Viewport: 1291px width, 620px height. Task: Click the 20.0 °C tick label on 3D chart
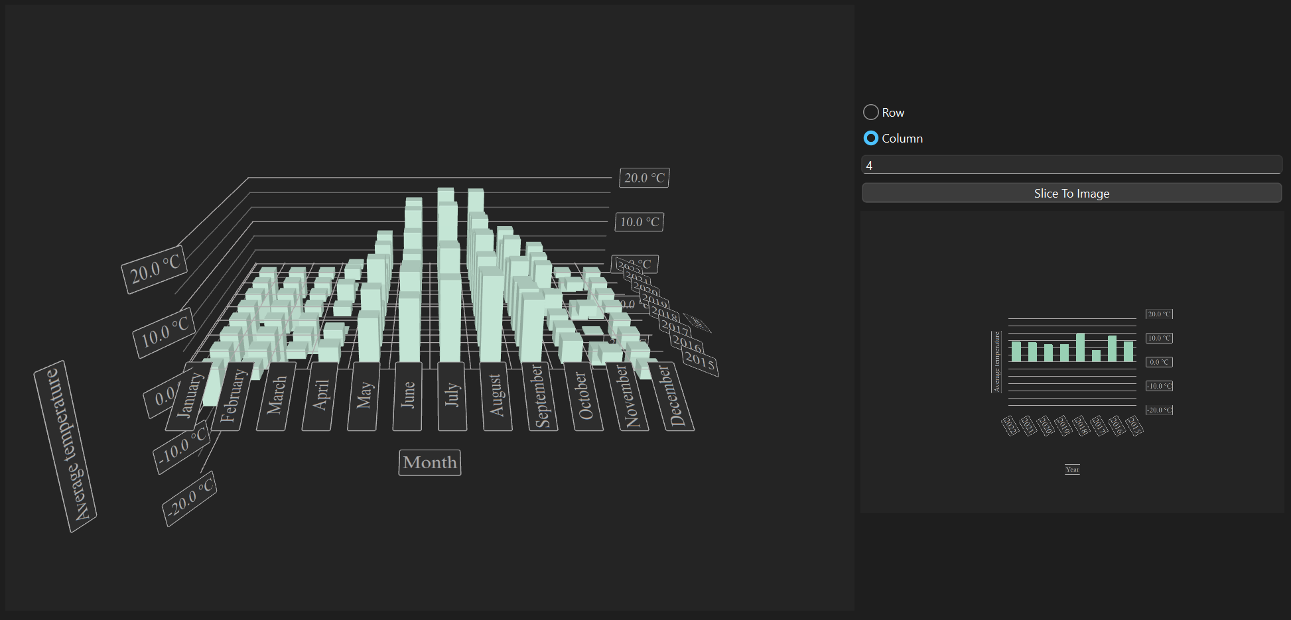pyautogui.click(x=643, y=177)
